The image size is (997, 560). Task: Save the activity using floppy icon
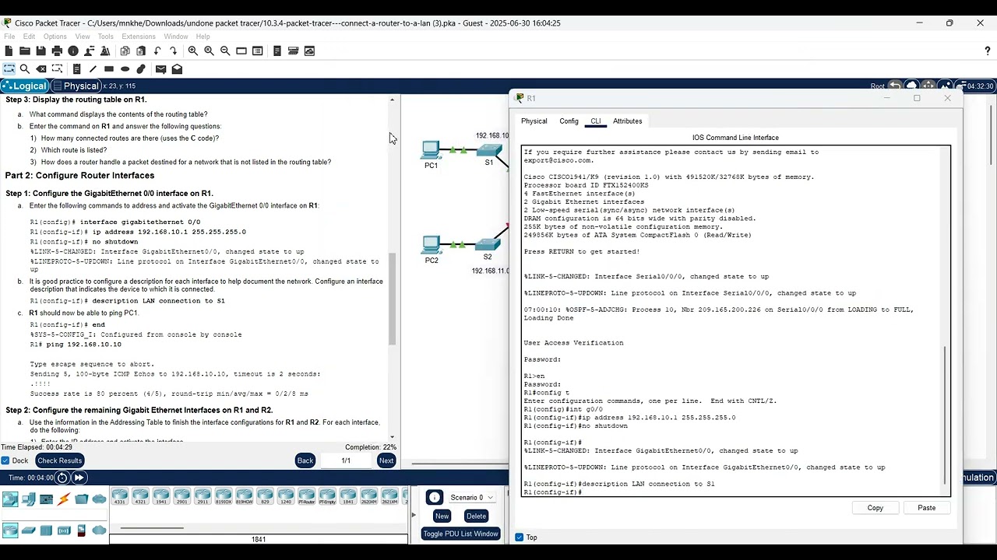tap(41, 51)
